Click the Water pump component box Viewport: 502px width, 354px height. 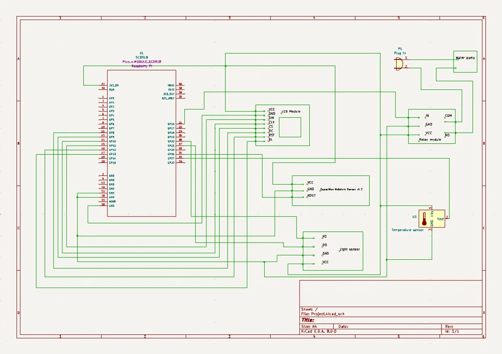click(465, 57)
